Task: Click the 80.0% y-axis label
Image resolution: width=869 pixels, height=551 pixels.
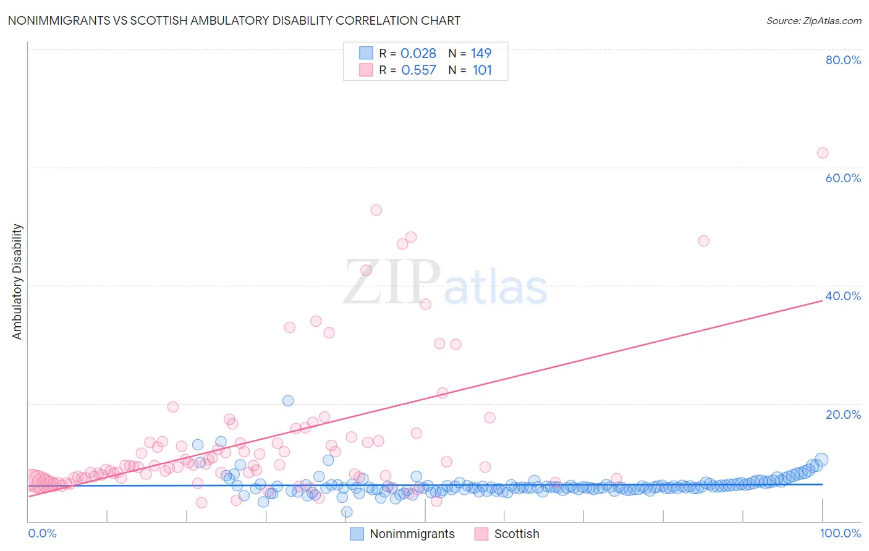Action: pyautogui.click(x=843, y=60)
